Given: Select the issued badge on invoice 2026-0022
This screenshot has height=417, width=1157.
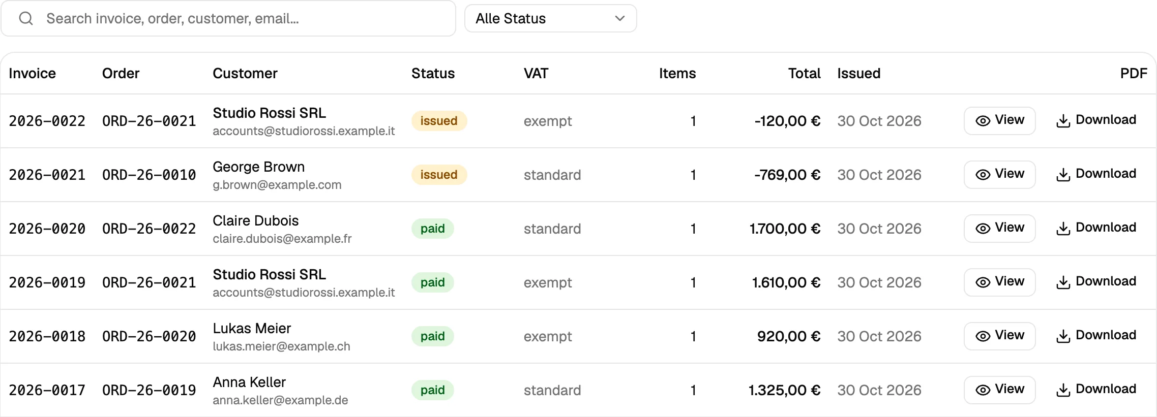Looking at the screenshot, I should (x=439, y=121).
